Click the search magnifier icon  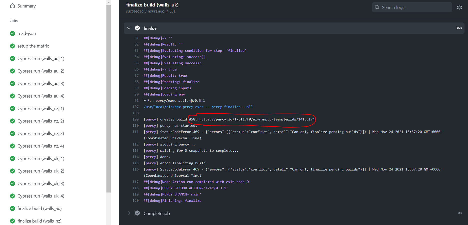click(x=377, y=7)
